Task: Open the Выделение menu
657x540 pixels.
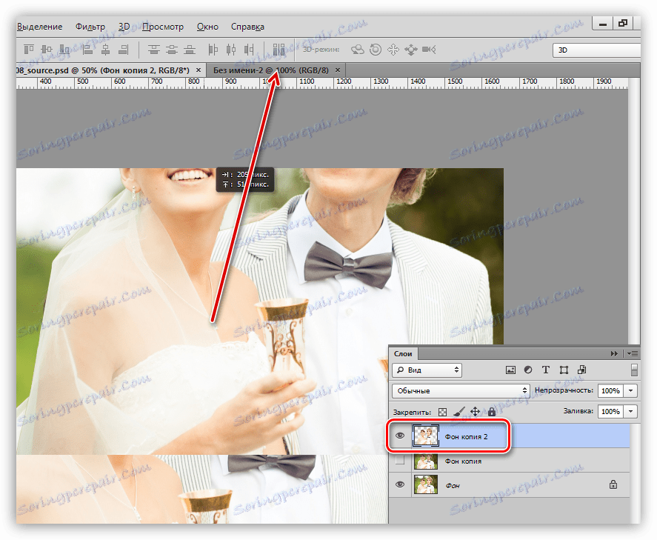Action: click(39, 27)
